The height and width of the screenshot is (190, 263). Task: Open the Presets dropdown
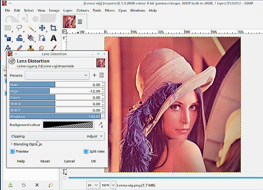57,75
